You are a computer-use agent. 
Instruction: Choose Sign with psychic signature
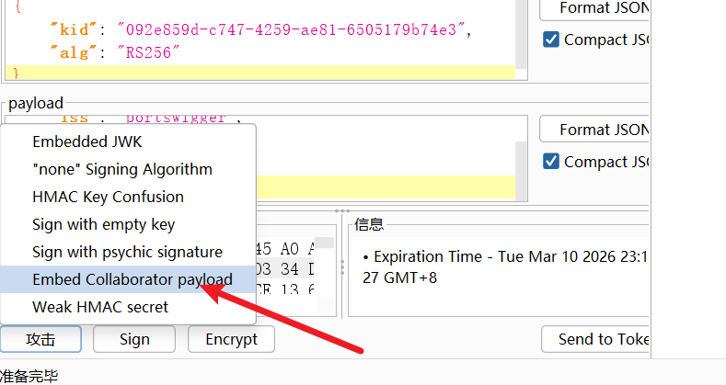coord(127,252)
